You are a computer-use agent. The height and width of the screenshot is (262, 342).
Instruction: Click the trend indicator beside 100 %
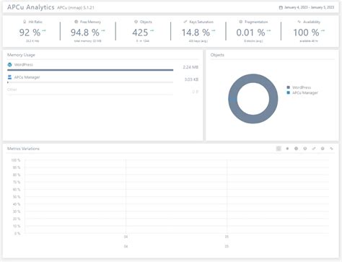coord(323,30)
